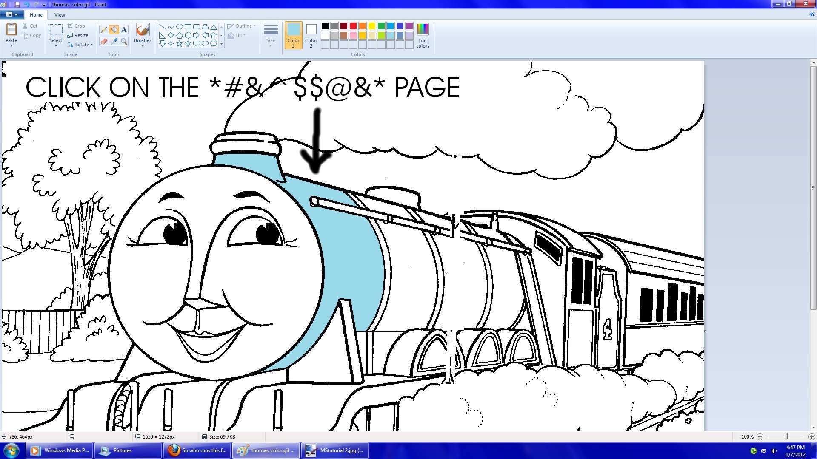Click the Brushes button icon

pyautogui.click(x=143, y=30)
